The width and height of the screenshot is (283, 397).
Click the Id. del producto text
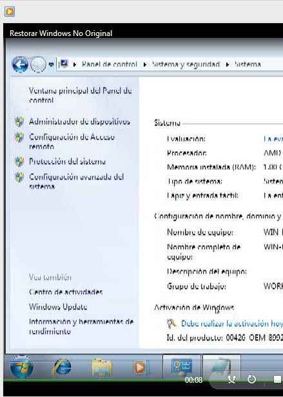225,338
